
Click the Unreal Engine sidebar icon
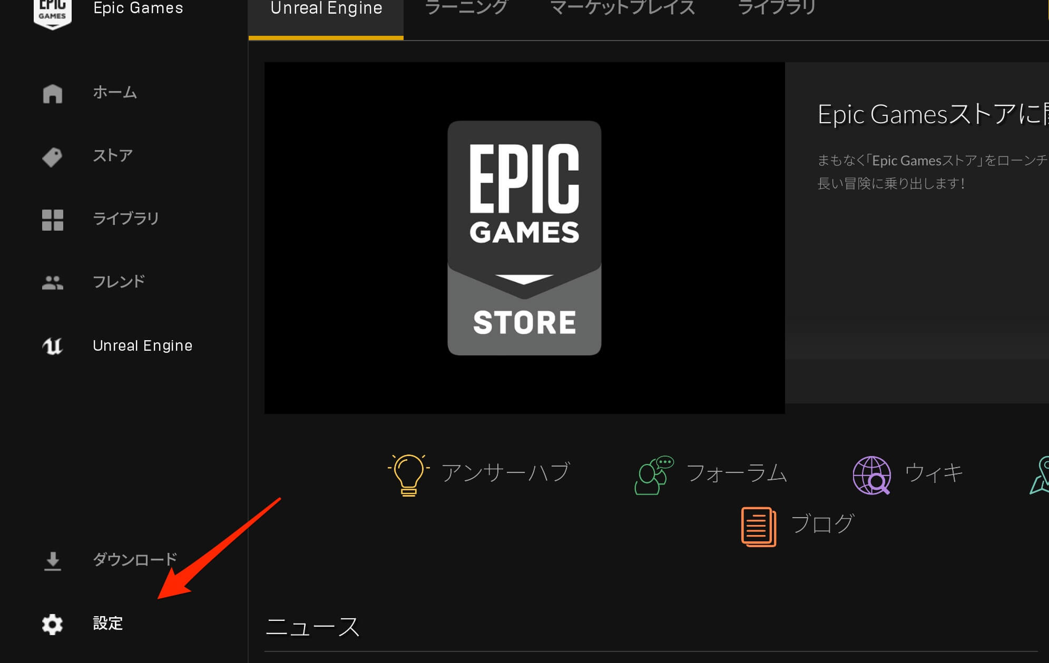coord(53,346)
